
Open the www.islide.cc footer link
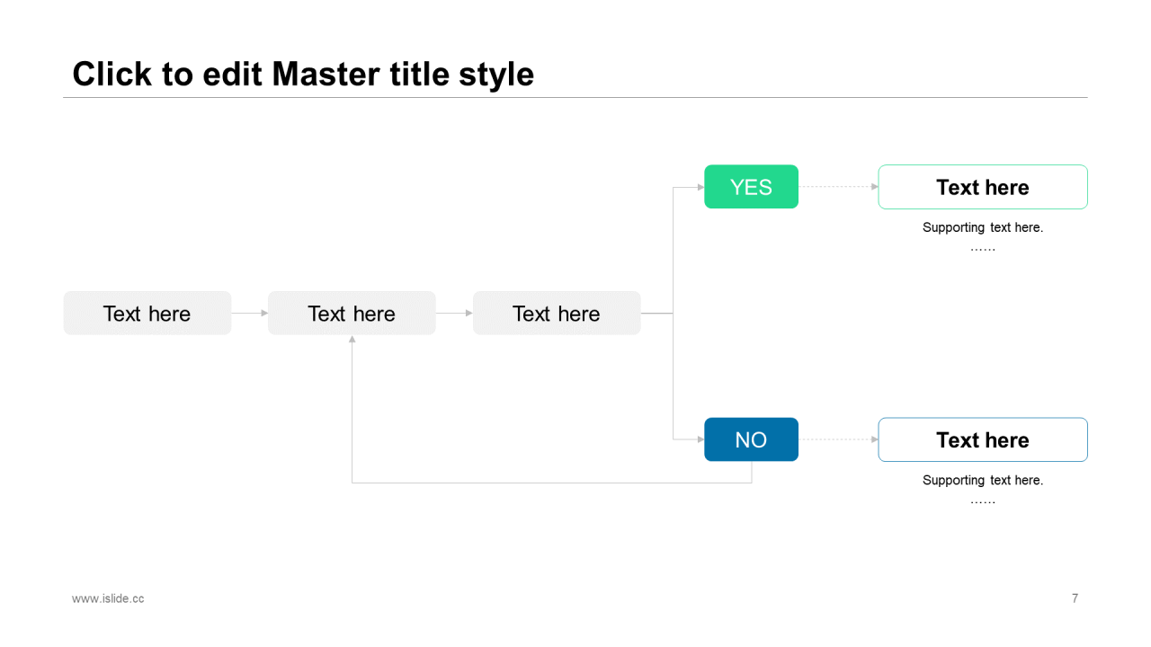click(x=108, y=598)
